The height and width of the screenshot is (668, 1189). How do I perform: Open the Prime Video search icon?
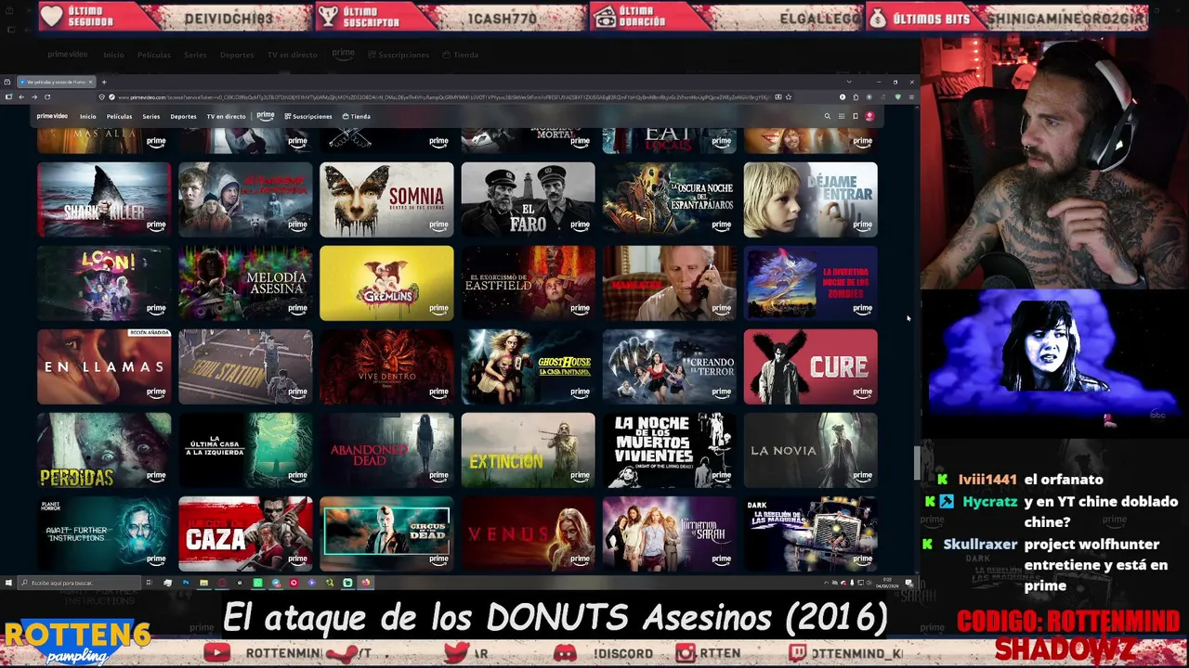coord(827,116)
